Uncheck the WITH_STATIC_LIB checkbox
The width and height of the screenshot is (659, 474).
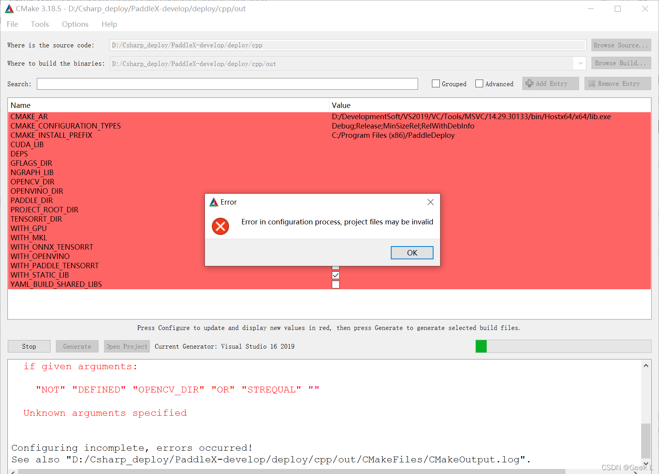335,275
